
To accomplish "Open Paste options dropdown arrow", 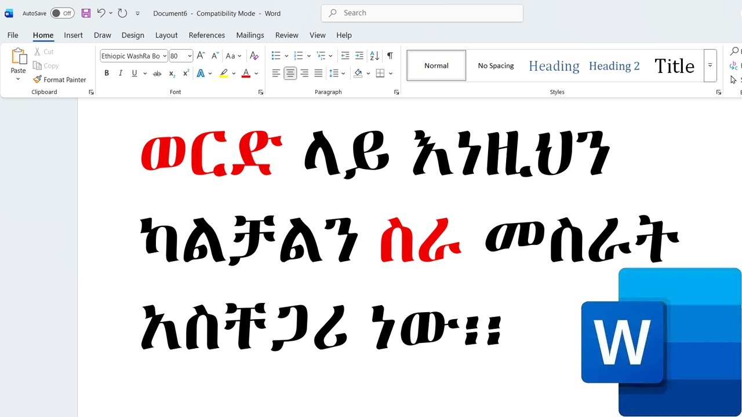I will [x=18, y=79].
